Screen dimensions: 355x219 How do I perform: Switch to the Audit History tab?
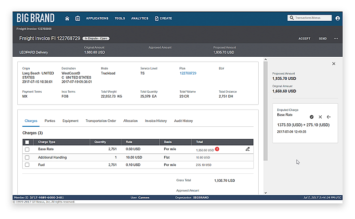(x=183, y=121)
